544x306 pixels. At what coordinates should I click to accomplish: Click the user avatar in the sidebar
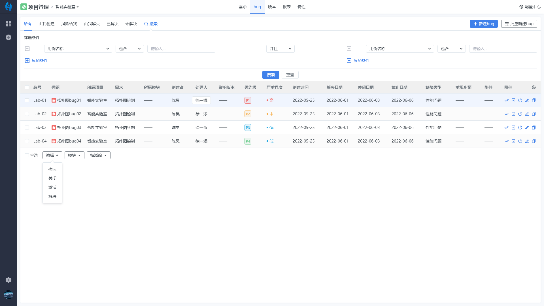click(x=8, y=295)
